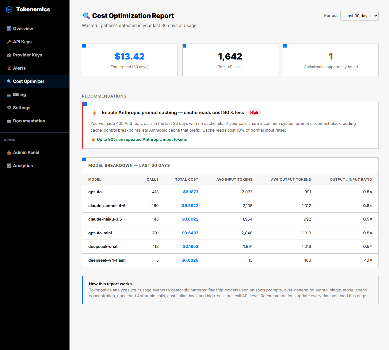Click the High priority badge
Viewport: 389px width, 350px height.
click(254, 113)
